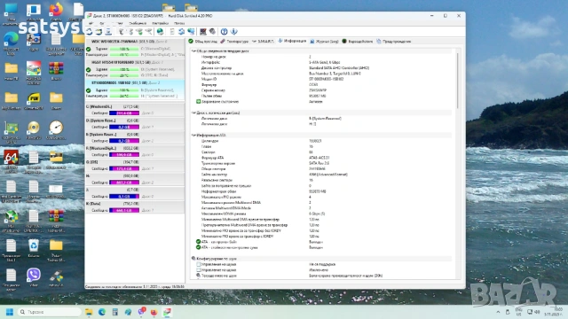Screen dimensions: 568x319
Task: Open the Помощ menu
Action: [x=179, y=23]
